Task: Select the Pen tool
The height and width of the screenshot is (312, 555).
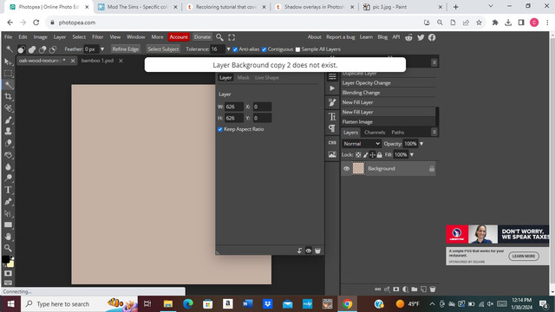Action: pos(8,202)
